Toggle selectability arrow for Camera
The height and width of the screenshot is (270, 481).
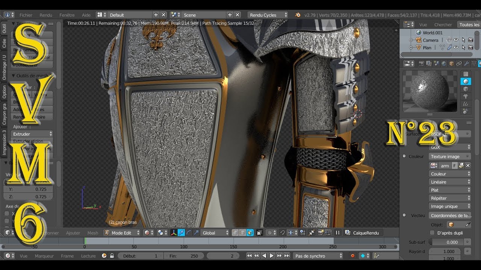[x=463, y=40]
